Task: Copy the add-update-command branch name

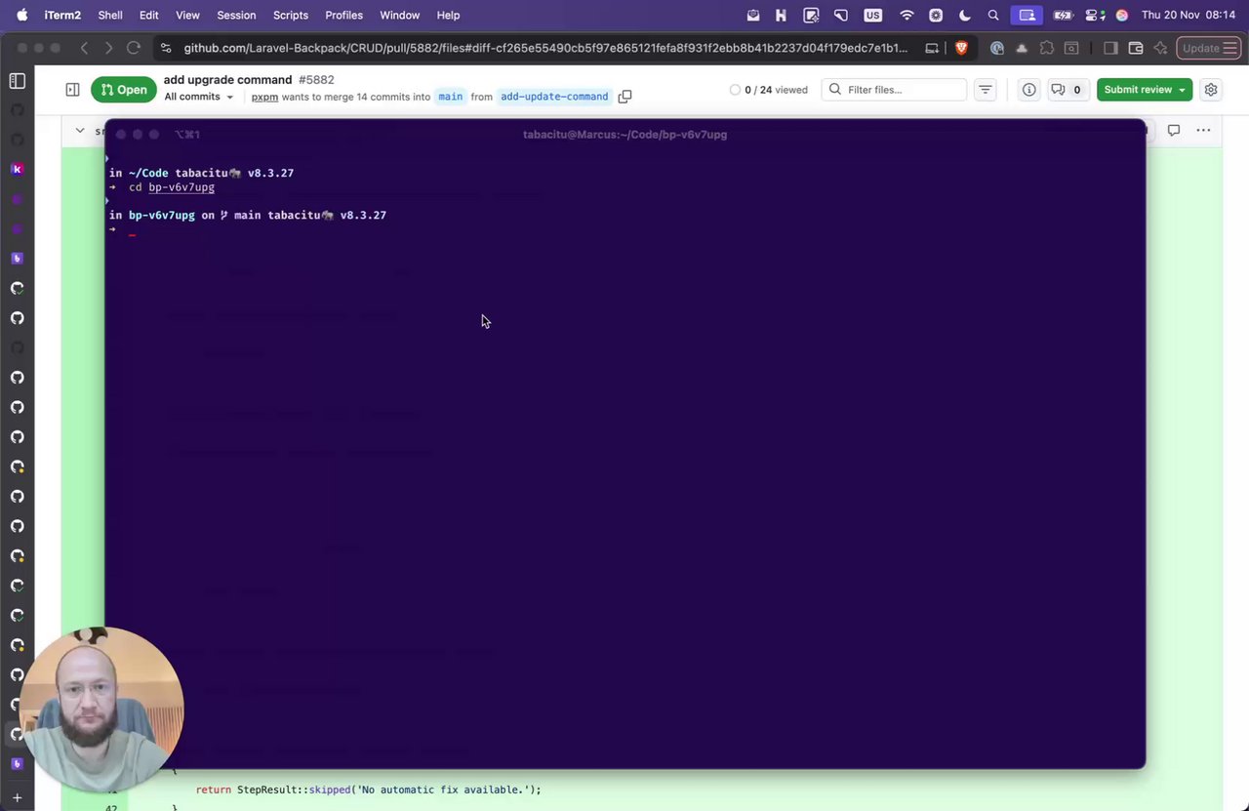Action: point(625,97)
